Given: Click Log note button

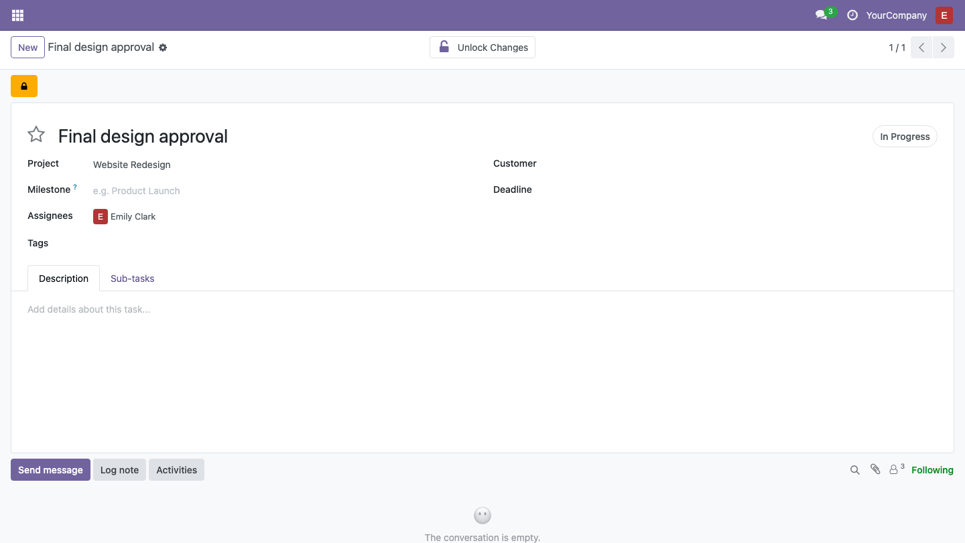Looking at the screenshot, I should pos(119,470).
